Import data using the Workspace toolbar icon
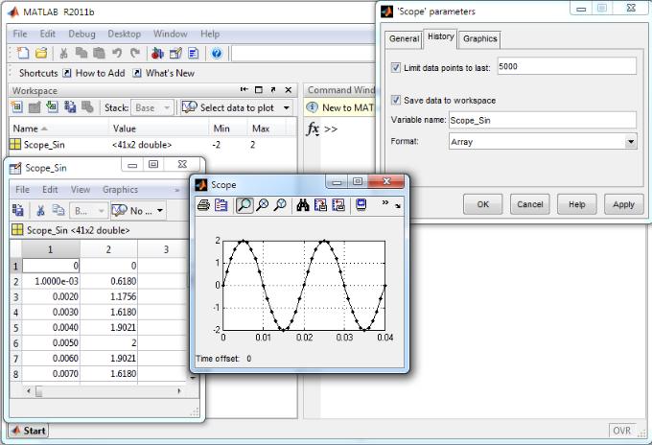The image size is (652, 445). (x=52, y=107)
